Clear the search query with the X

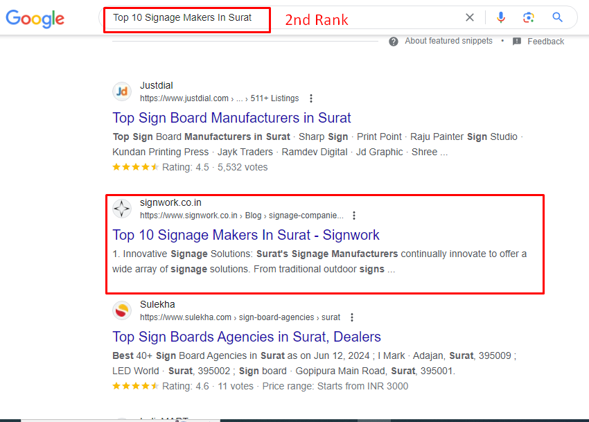[470, 17]
